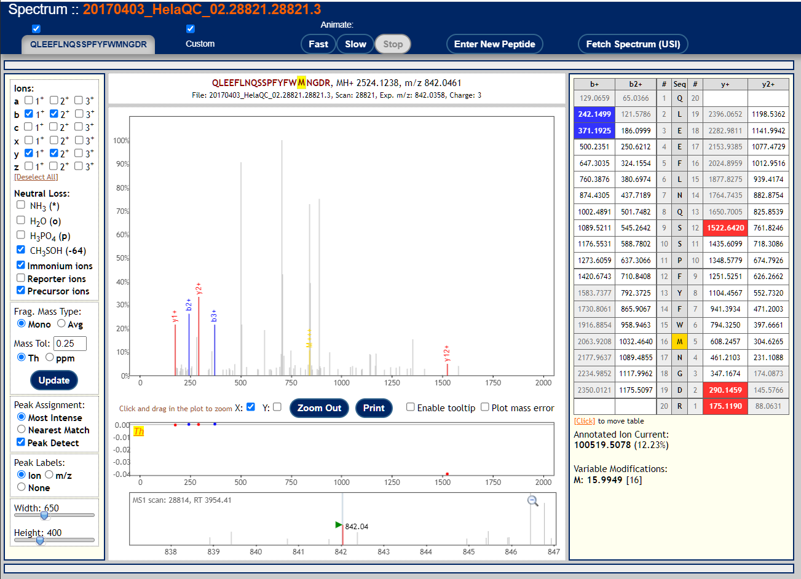Start Slow animation
This screenshot has width=801, height=579.
[x=355, y=44]
